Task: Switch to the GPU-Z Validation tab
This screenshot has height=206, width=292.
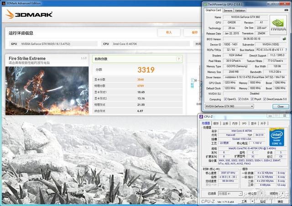Action: pos(240,10)
